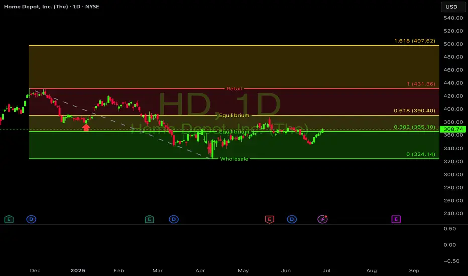Click the May label on time axis
The image size is (468, 276).
[243, 270]
